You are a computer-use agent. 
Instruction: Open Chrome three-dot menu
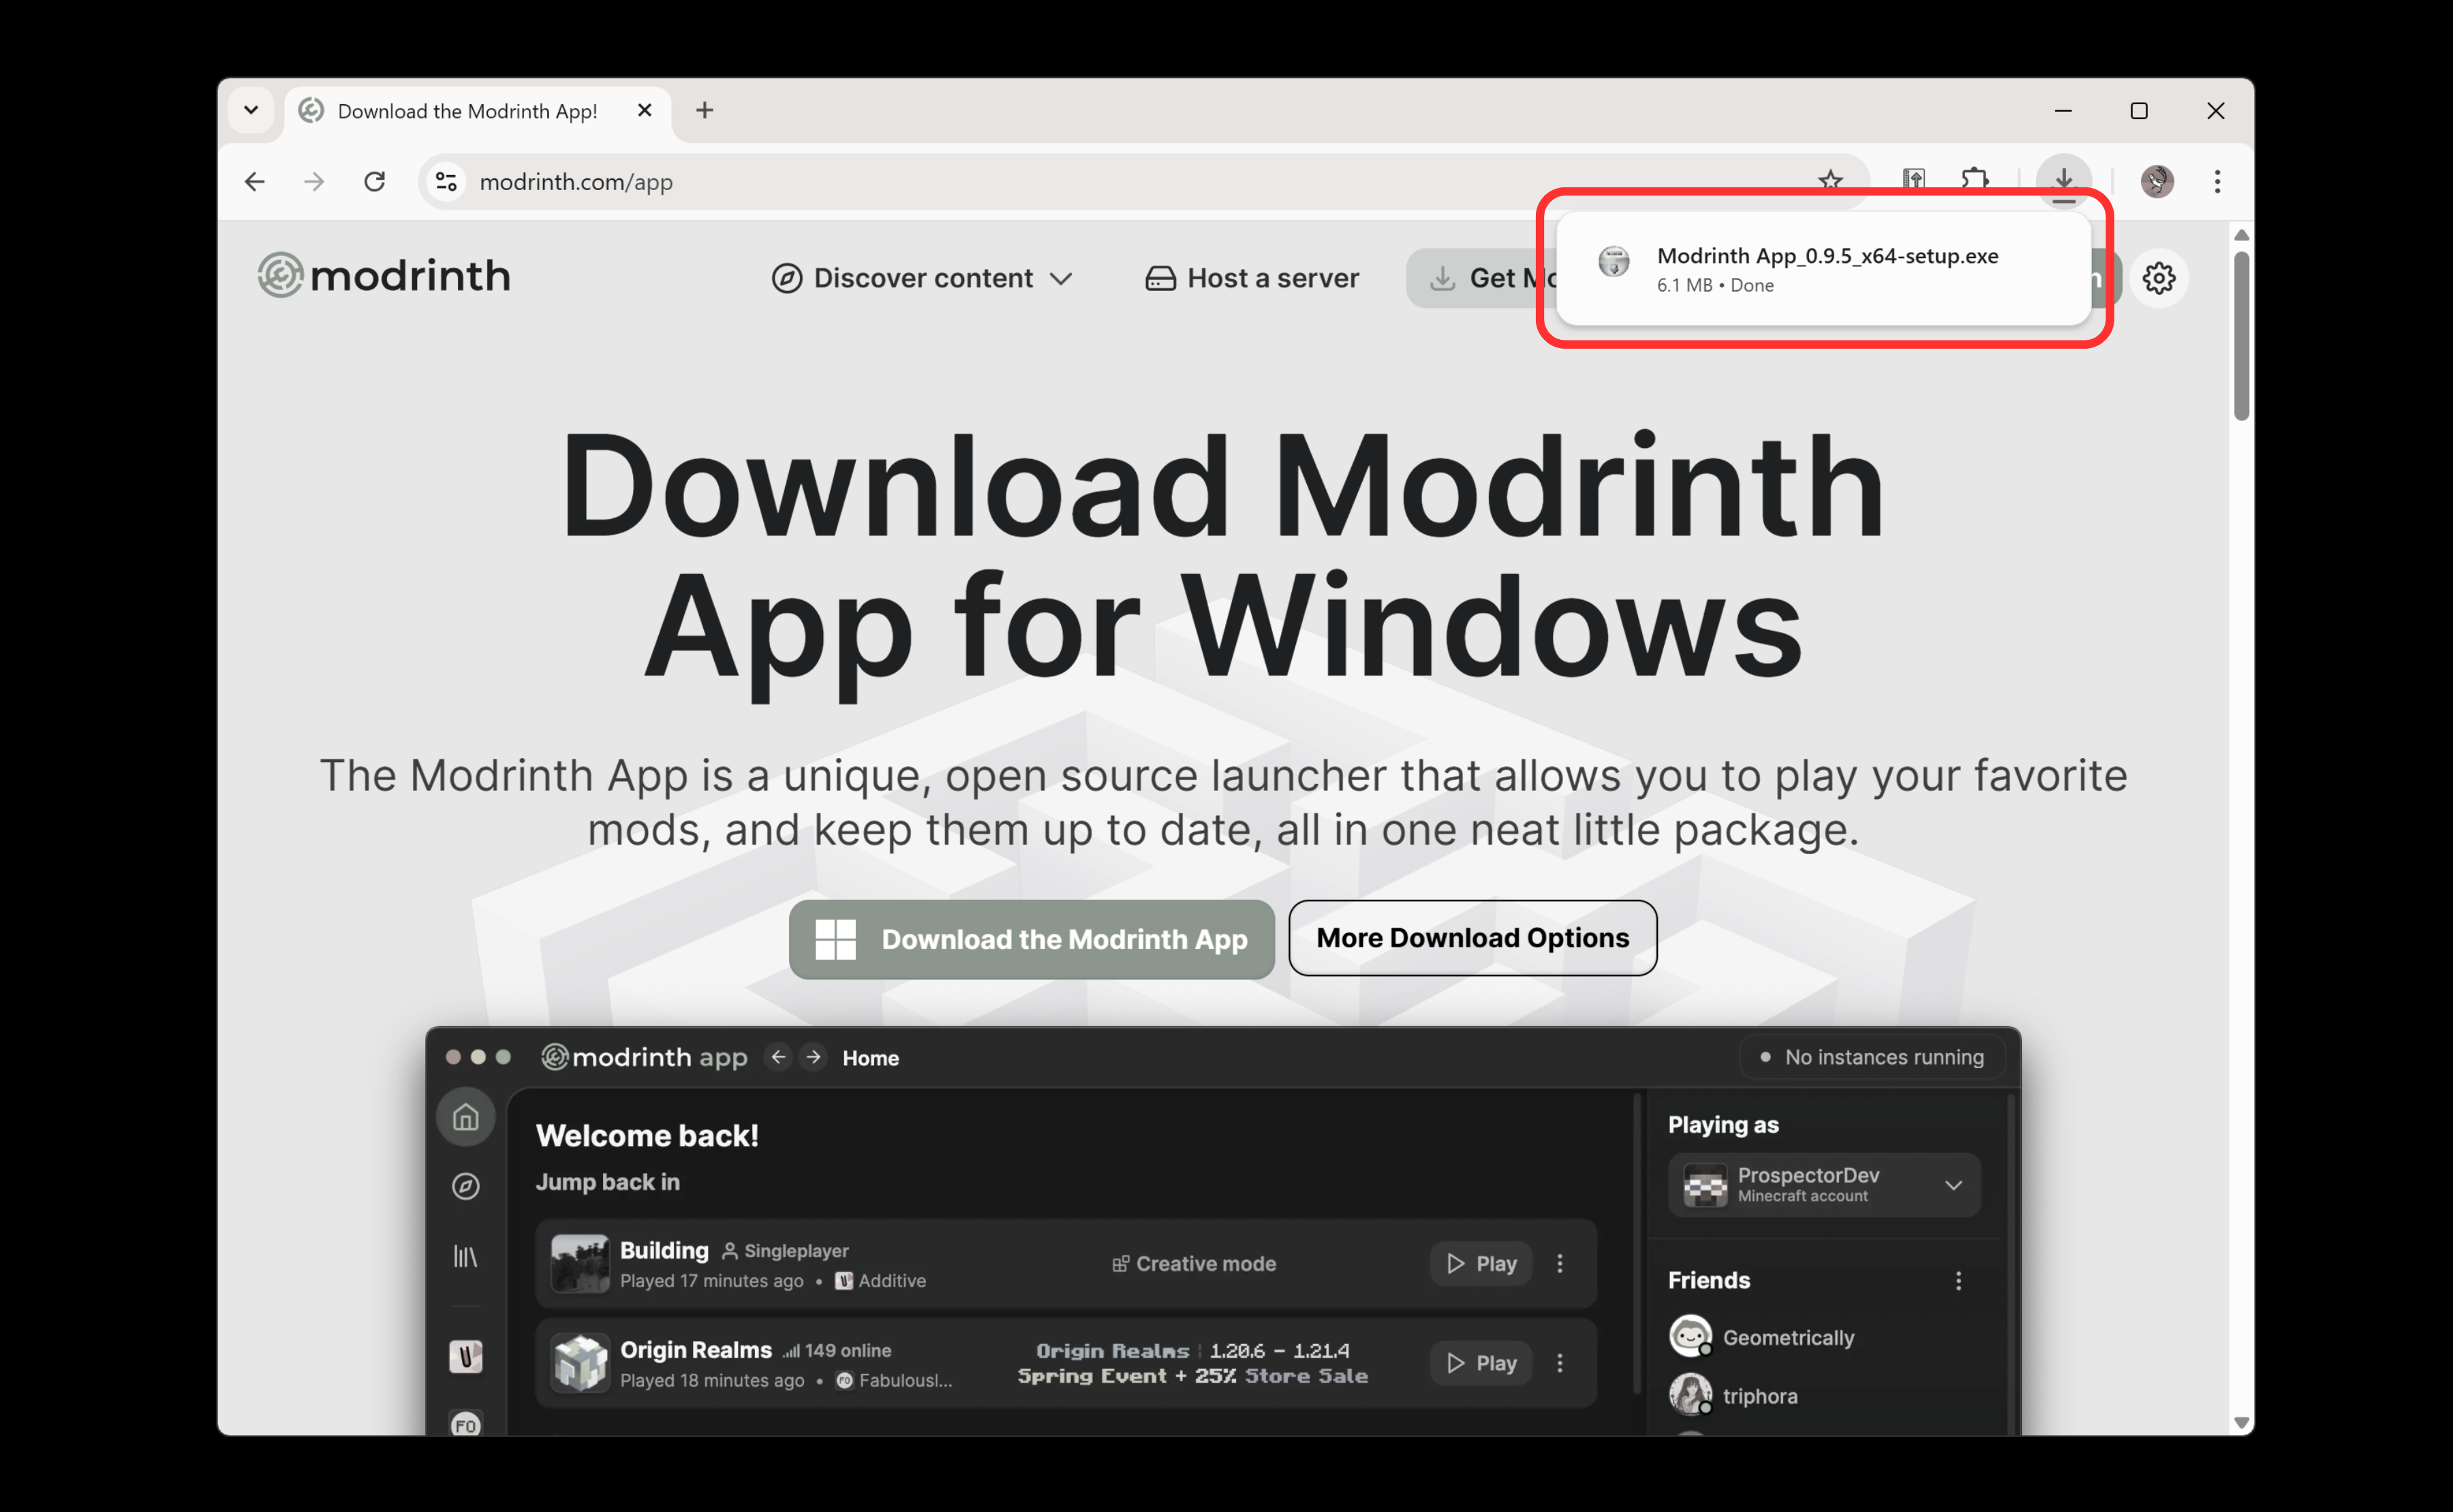(2217, 181)
